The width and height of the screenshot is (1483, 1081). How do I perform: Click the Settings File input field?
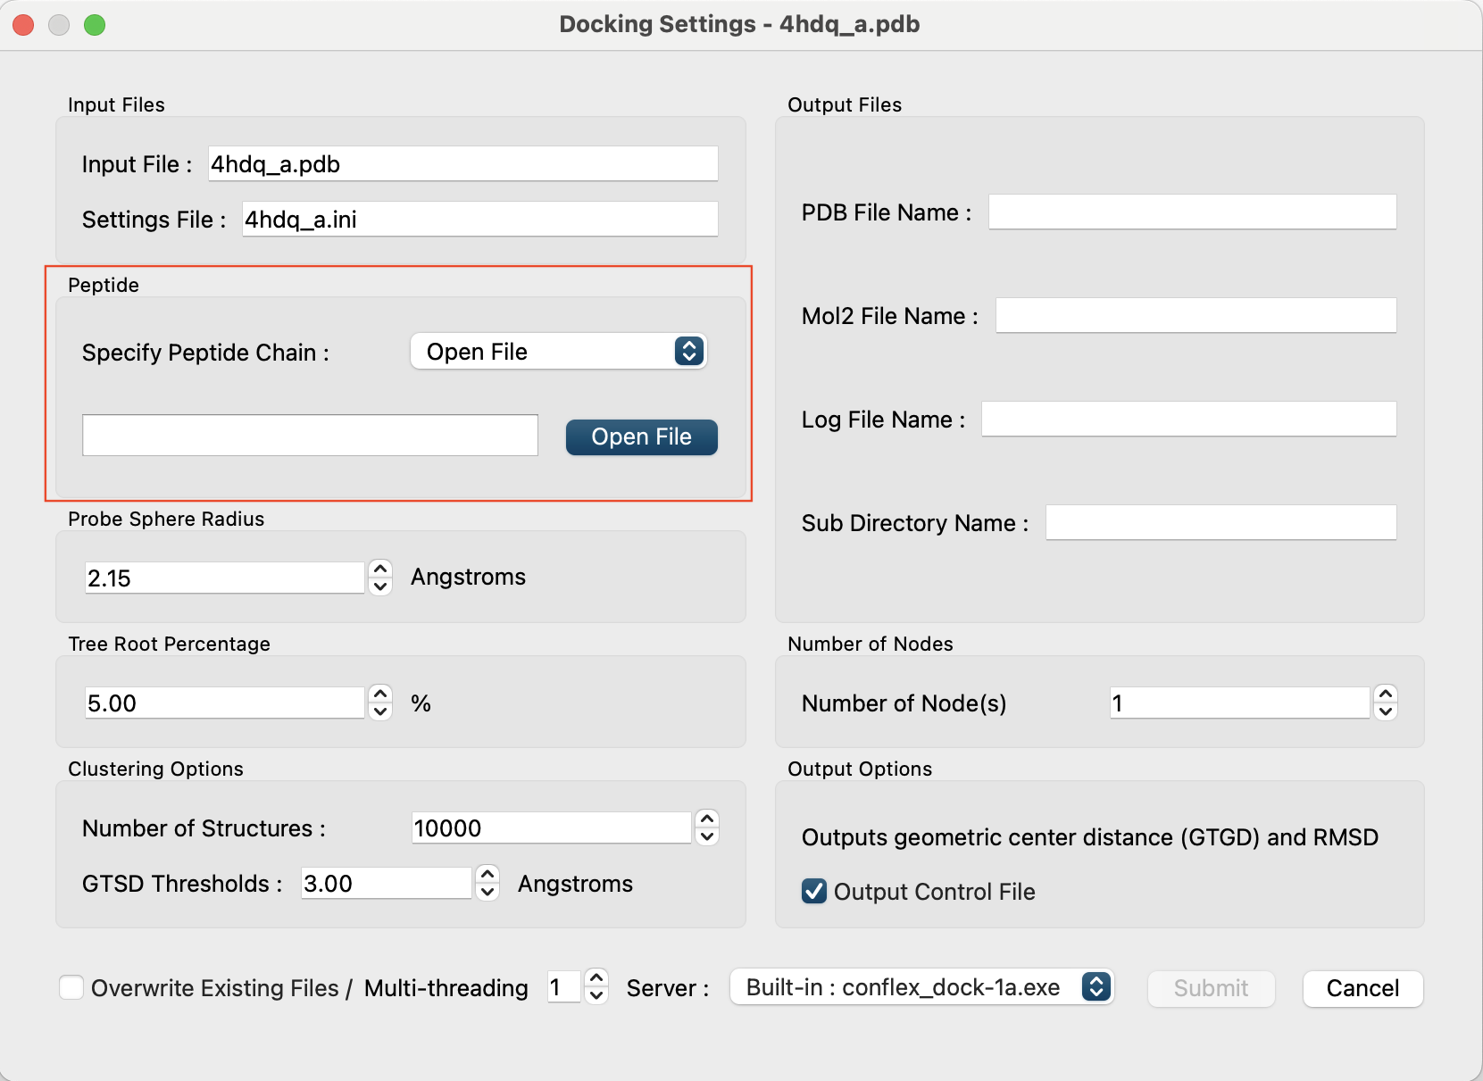(479, 220)
